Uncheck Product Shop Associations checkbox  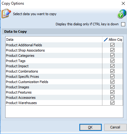[x=112, y=50]
